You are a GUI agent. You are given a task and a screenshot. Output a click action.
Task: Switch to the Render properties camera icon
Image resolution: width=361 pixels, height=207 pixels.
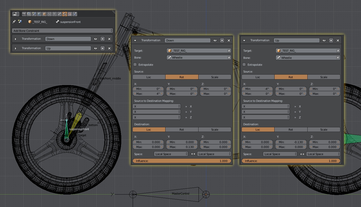tap(24, 14)
